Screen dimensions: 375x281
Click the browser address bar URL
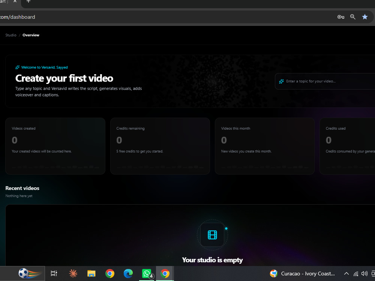pos(18,17)
